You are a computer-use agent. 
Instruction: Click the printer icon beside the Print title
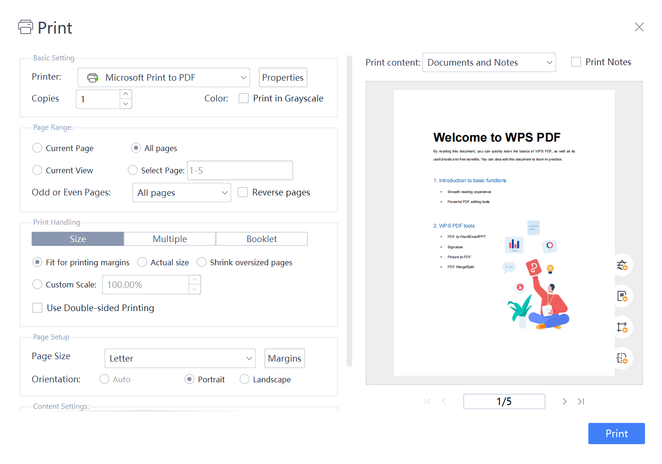25,27
